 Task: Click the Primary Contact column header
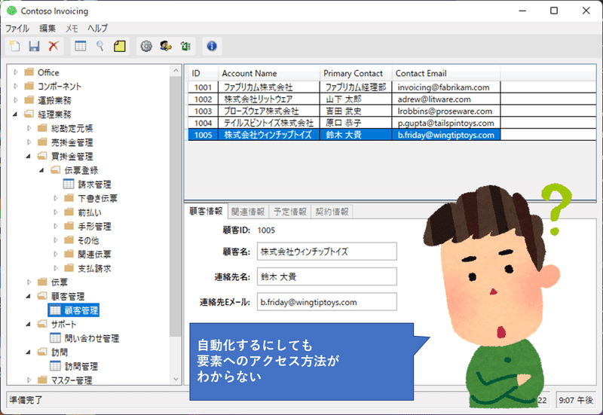click(x=356, y=73)
